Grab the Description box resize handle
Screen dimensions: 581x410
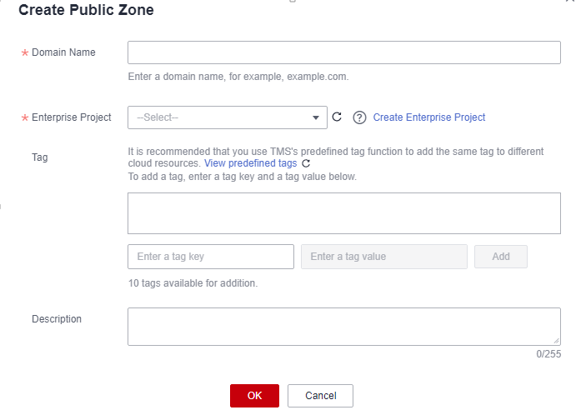556,341
